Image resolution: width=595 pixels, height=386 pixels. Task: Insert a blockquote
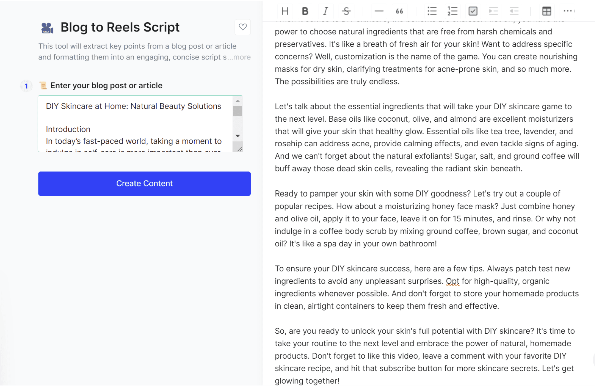(399, 11)
